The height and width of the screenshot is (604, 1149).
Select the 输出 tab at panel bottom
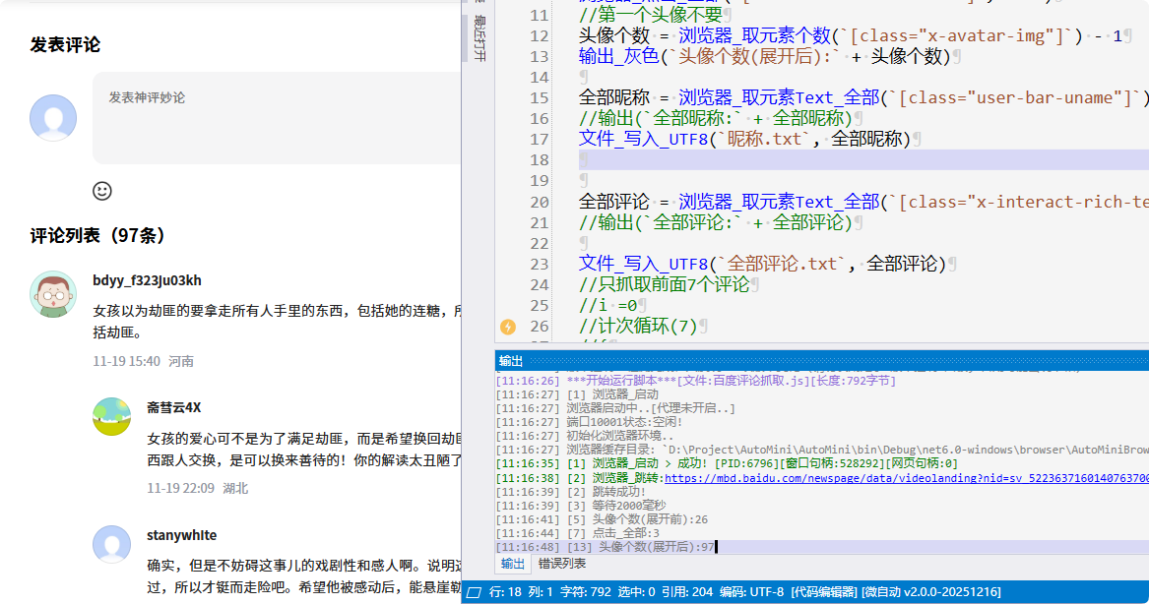click(513, 564)
